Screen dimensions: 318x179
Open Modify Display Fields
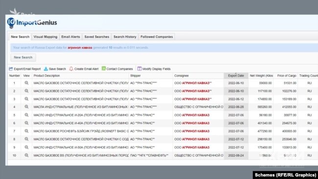point(157,69)
